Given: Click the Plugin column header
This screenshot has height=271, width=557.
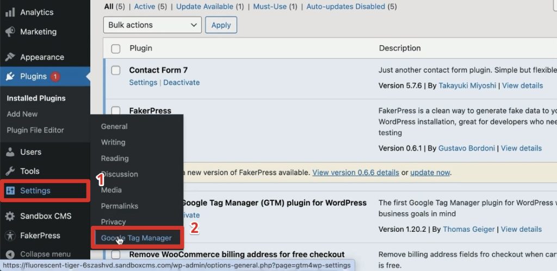Looking at the screenshot, I should pyautogui.click(x=141, y=48).
